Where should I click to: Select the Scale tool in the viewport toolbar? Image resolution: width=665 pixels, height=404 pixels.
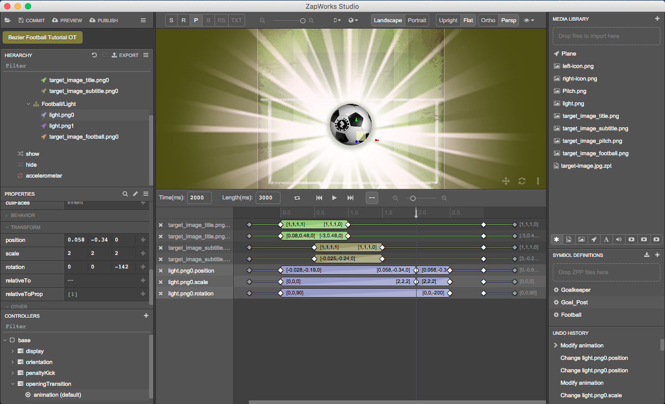(171, 20)
